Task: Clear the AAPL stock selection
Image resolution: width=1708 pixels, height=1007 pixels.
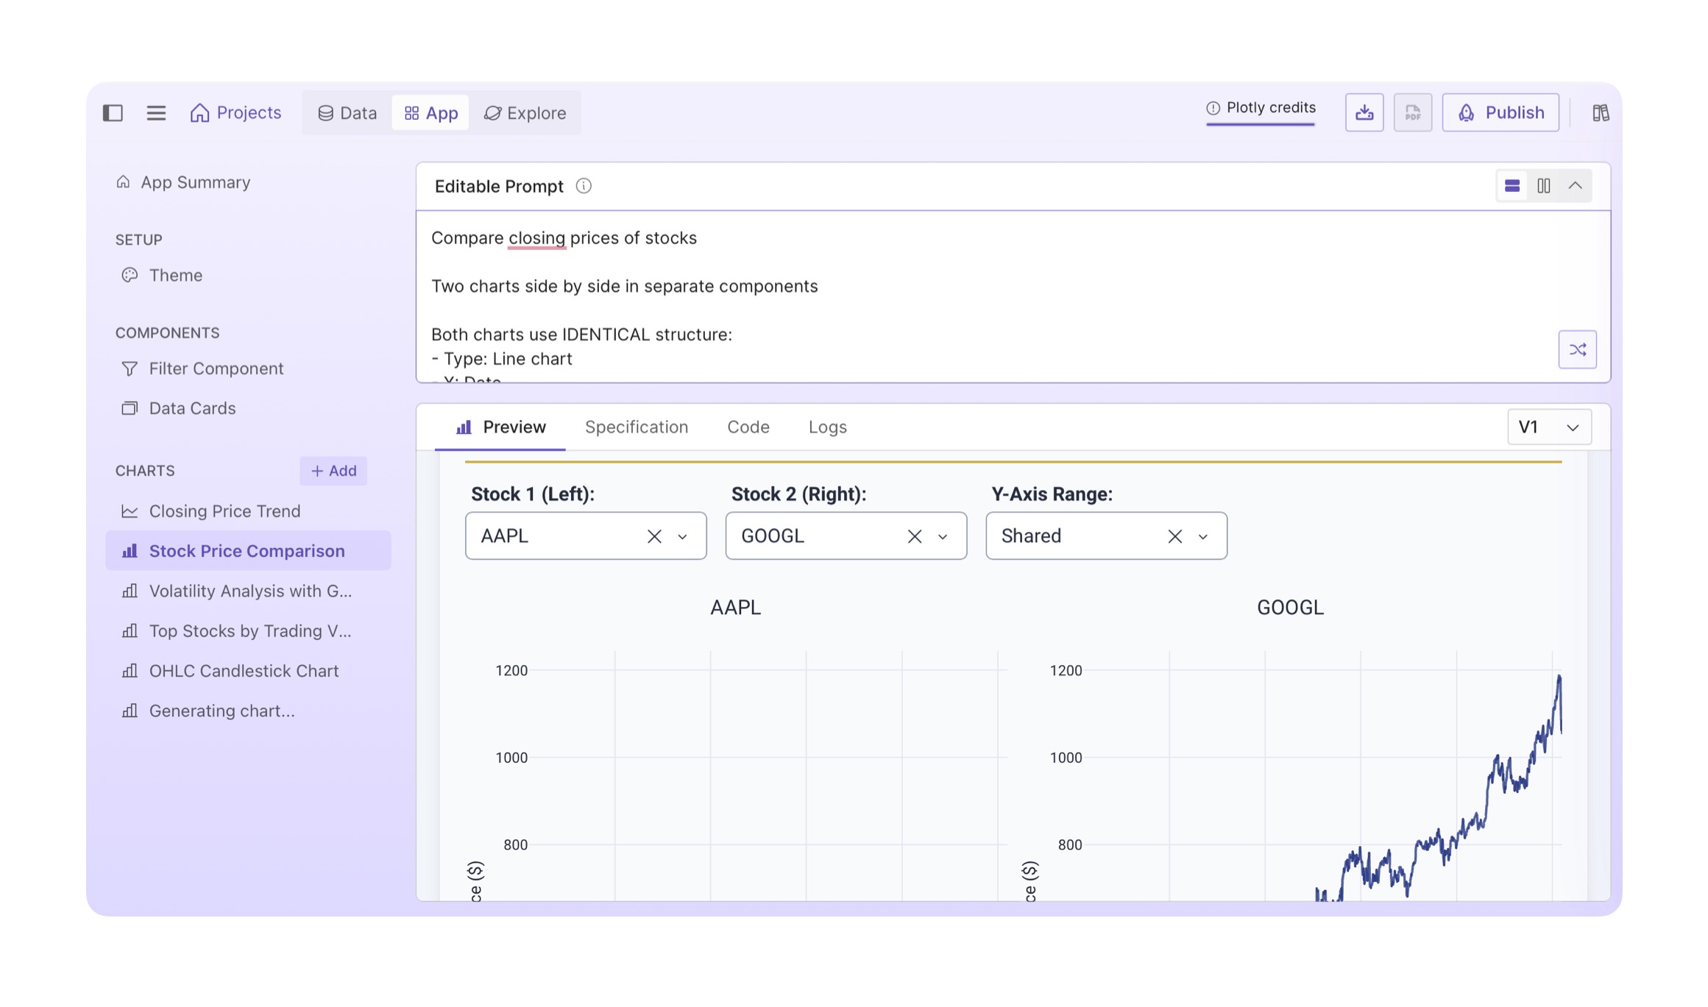Action: point(653,536)
